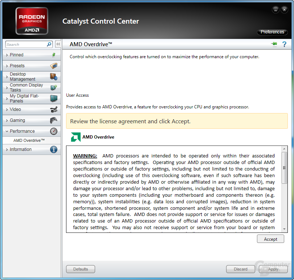
Task: Click the Information blue i icon
Action: coord(54,149)
